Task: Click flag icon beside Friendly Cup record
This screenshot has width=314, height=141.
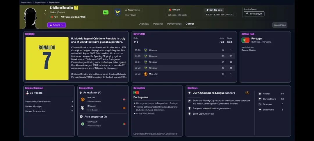Action: (189, 101)
